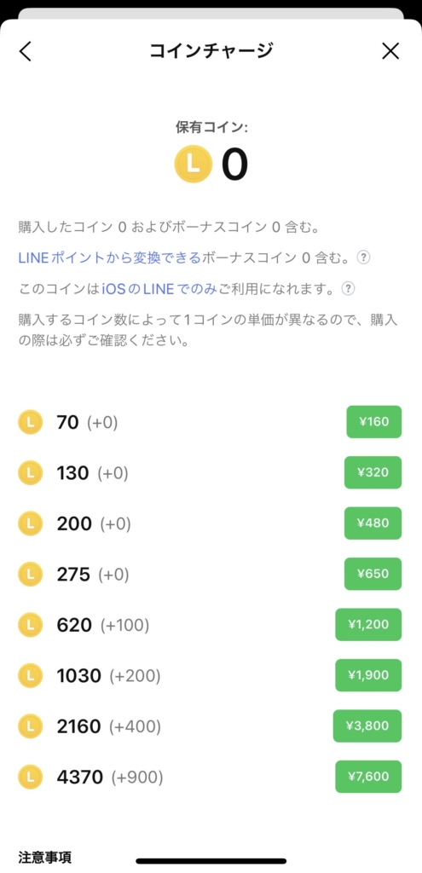Buy 200 coins for ¥480
This screenshot has width=422, height=873.
click(x=373, y=523)
